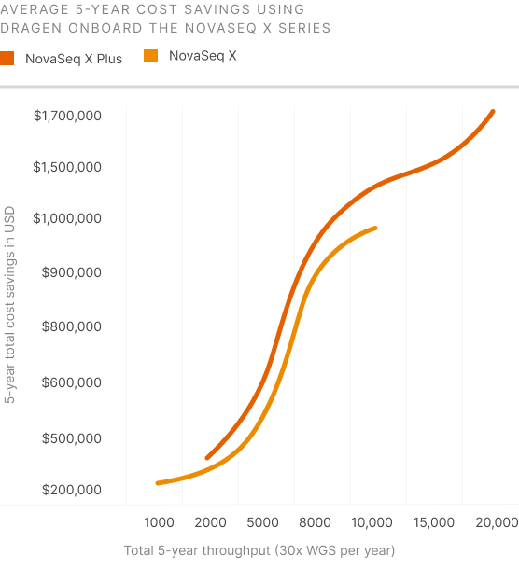Click the upper end of the NovaSeq X curve

click(375, 229)
